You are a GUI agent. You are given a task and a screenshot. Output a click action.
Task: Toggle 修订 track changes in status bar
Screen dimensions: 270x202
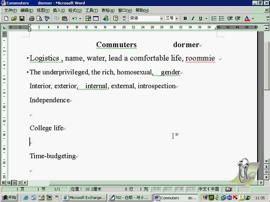(168, 189)
